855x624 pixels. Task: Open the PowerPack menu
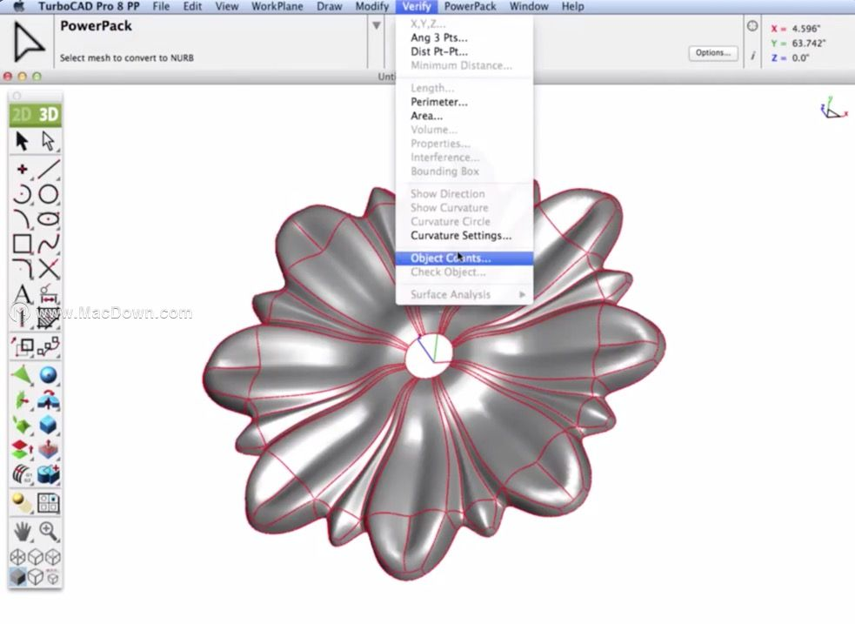coord(470,7)
